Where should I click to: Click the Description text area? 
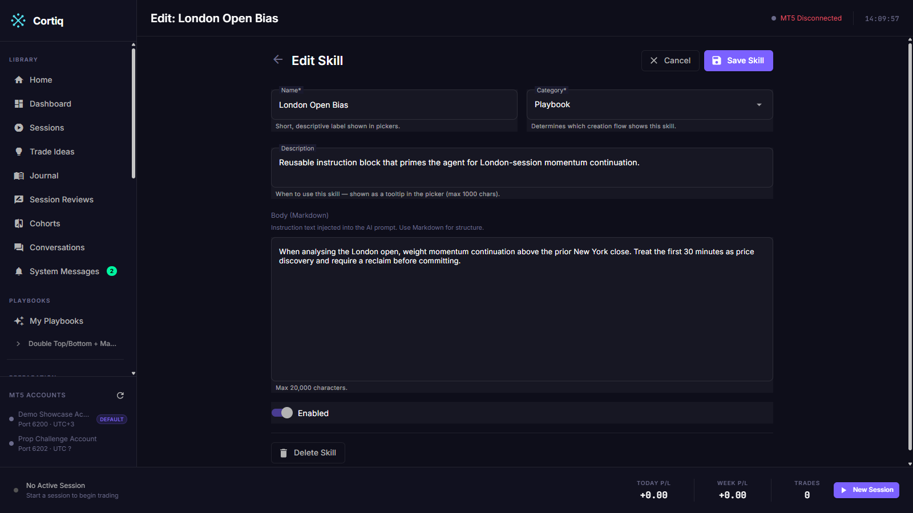click(x=522, y=168)
